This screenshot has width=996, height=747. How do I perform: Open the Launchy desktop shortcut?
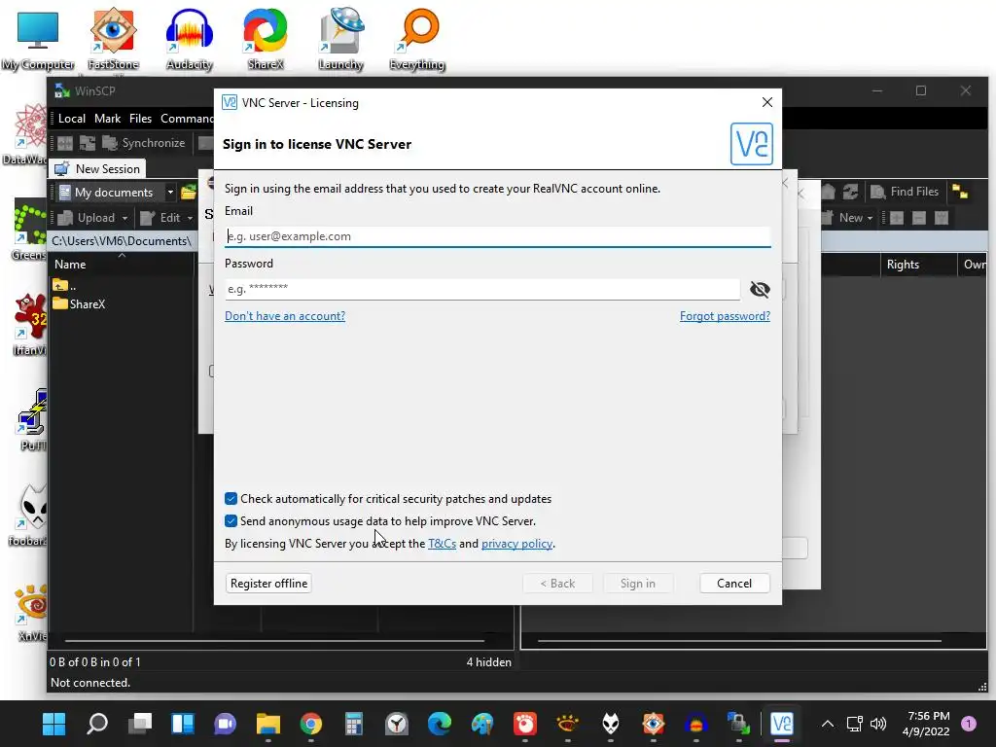coord(341,39)
